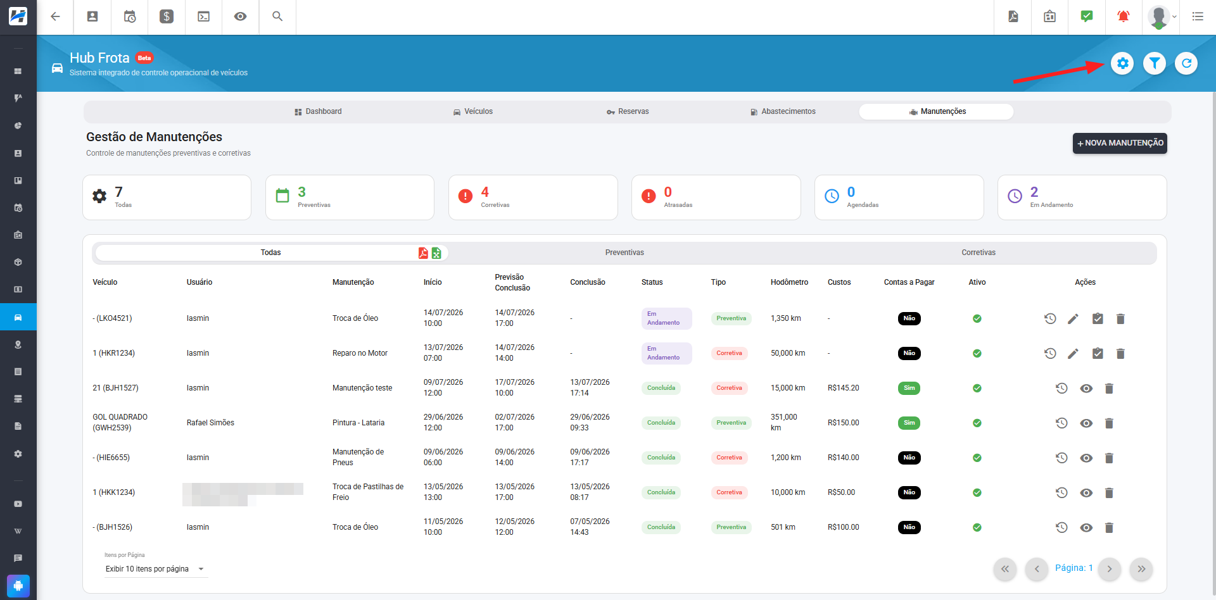View details of Manutenção de Pneus row
This screenshot has height=600, width=1216.
[x=1086, y=458]
